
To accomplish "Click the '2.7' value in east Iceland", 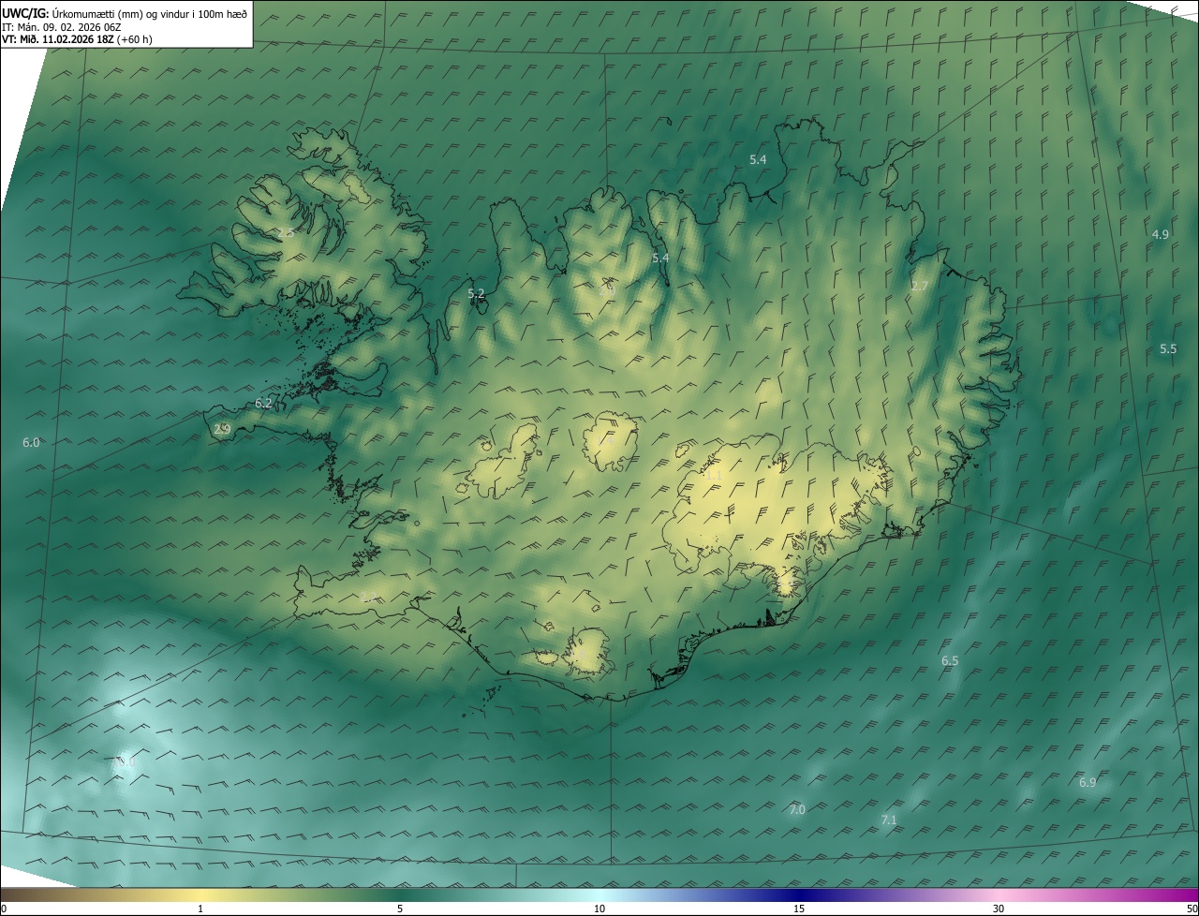I will (x=919, y=286).
